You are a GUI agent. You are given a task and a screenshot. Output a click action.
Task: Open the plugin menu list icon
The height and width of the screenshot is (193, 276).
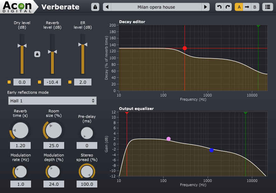click(268, 7)
